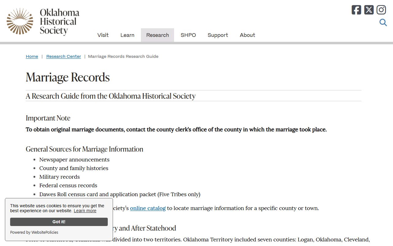The image size is (393, 246).
Task: Click the Important Note heading
Action: pos(48,118)
